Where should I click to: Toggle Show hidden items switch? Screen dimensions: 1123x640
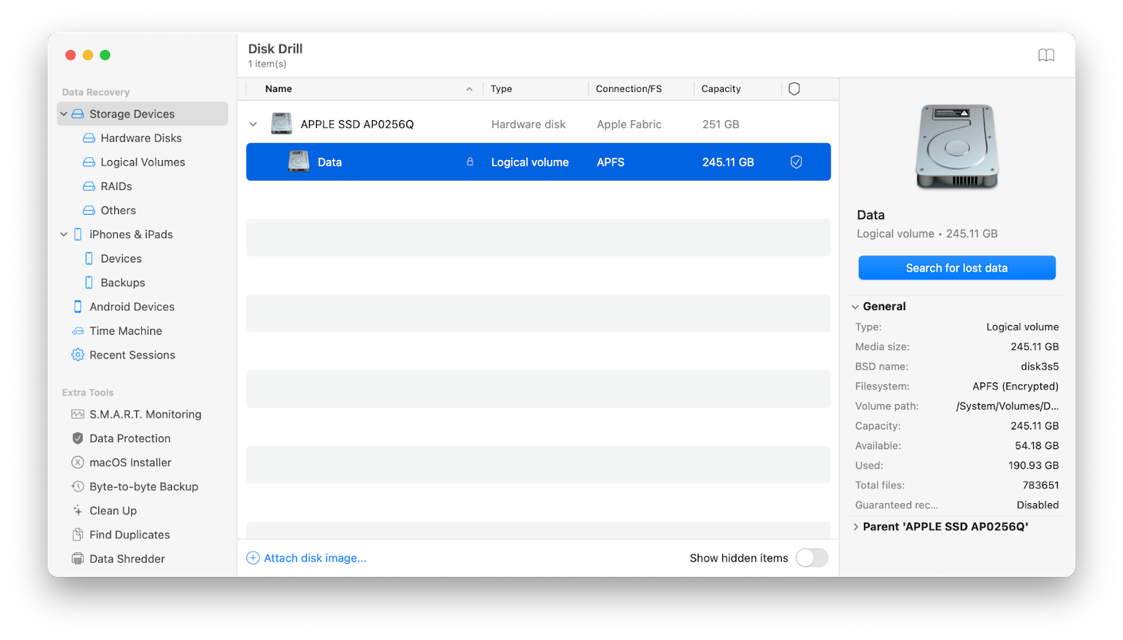pos(811,557)
